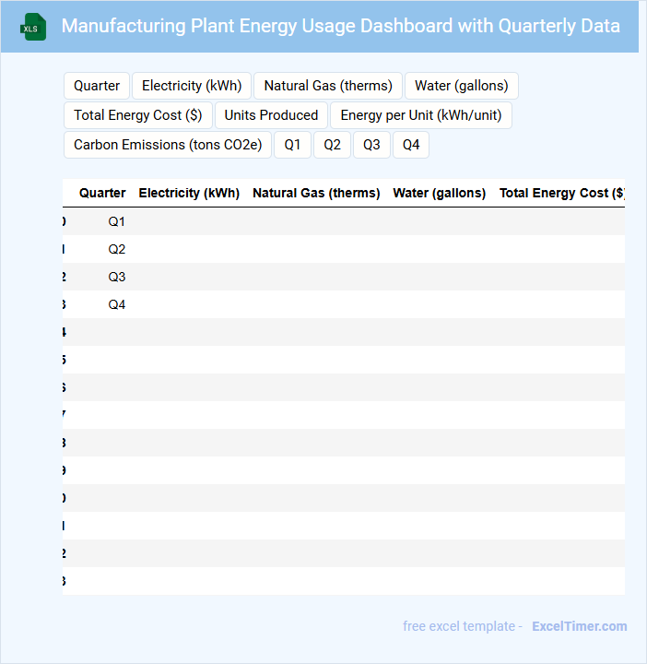Choose the Q4 tag button
Viewport: 647px width, 664px height.
point(411,145)
